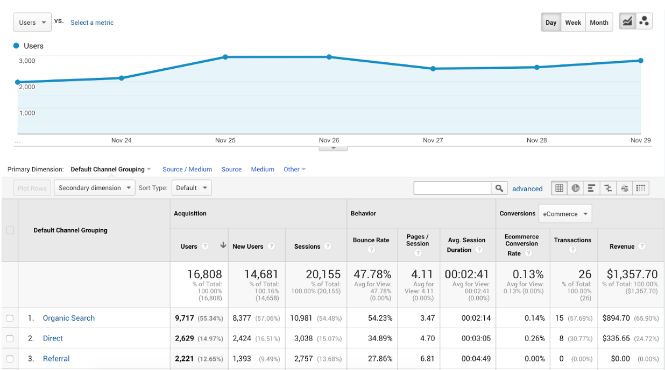The width and height of the screenshot is (665, 370).
Task: Open help tooltip for Users column
Action: [205, 246]
